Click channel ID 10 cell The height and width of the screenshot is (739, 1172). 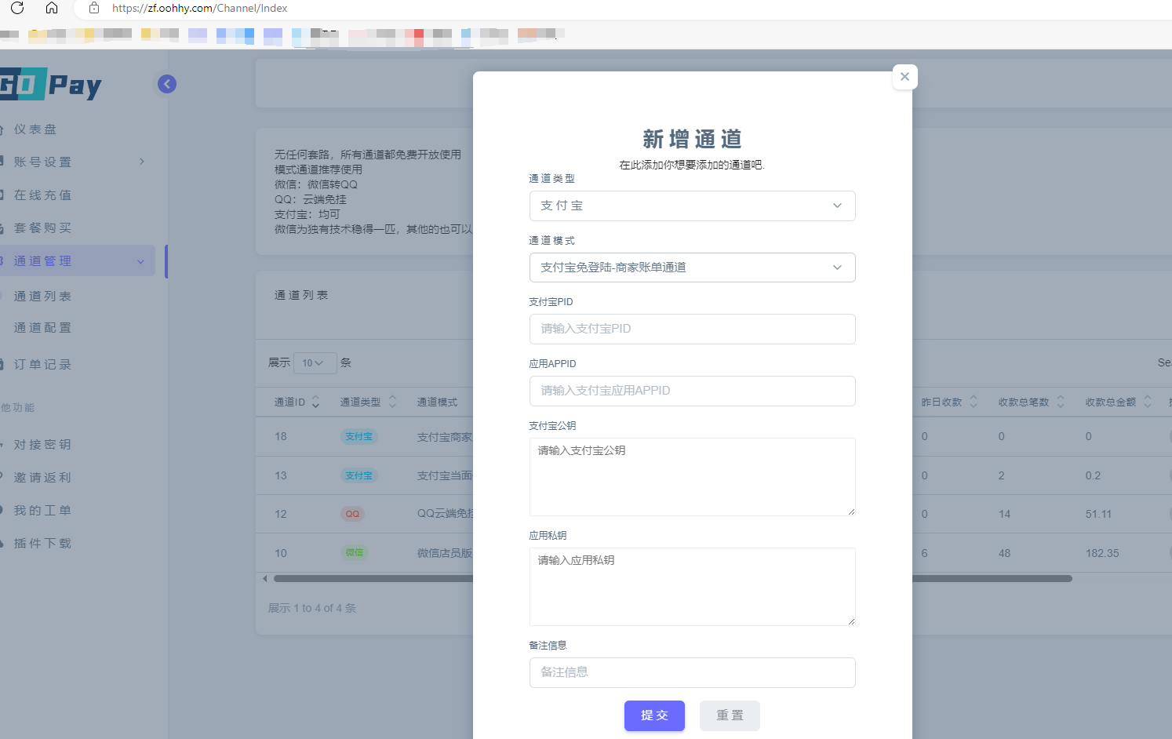click(281, 553)
